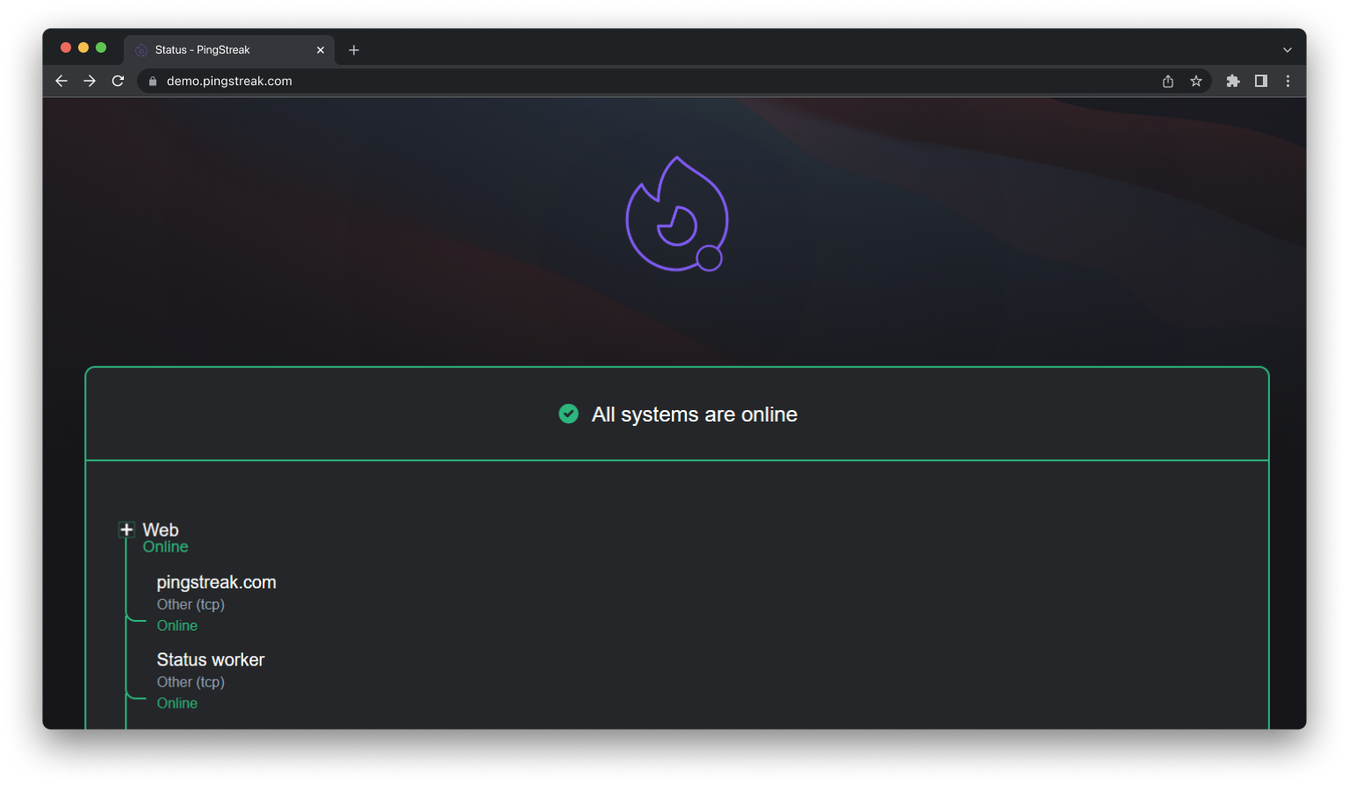Click the share page icon in address bar
1349x786 pixels.
tap(1168, 81)
